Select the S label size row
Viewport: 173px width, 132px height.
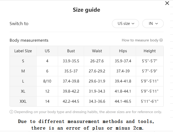pos(87,61)
